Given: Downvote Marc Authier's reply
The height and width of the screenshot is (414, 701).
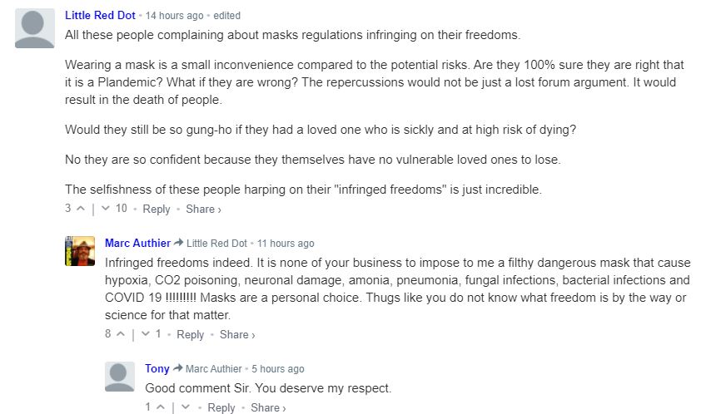Looking at the screenshot, I should coord(146,334).
